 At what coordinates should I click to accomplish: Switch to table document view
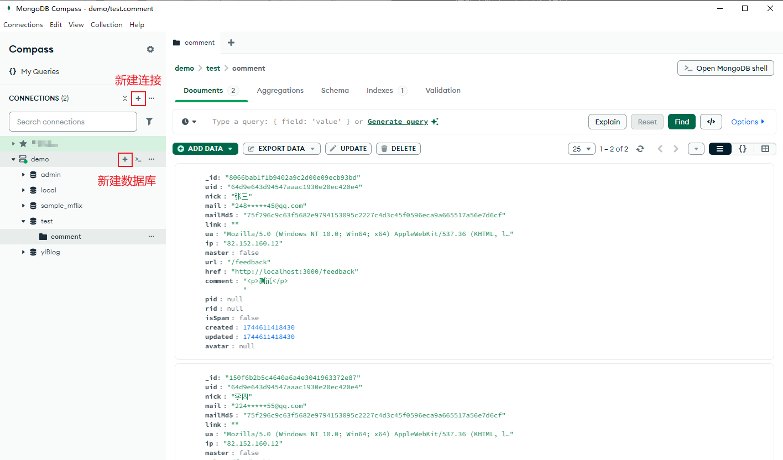(765, 149)
